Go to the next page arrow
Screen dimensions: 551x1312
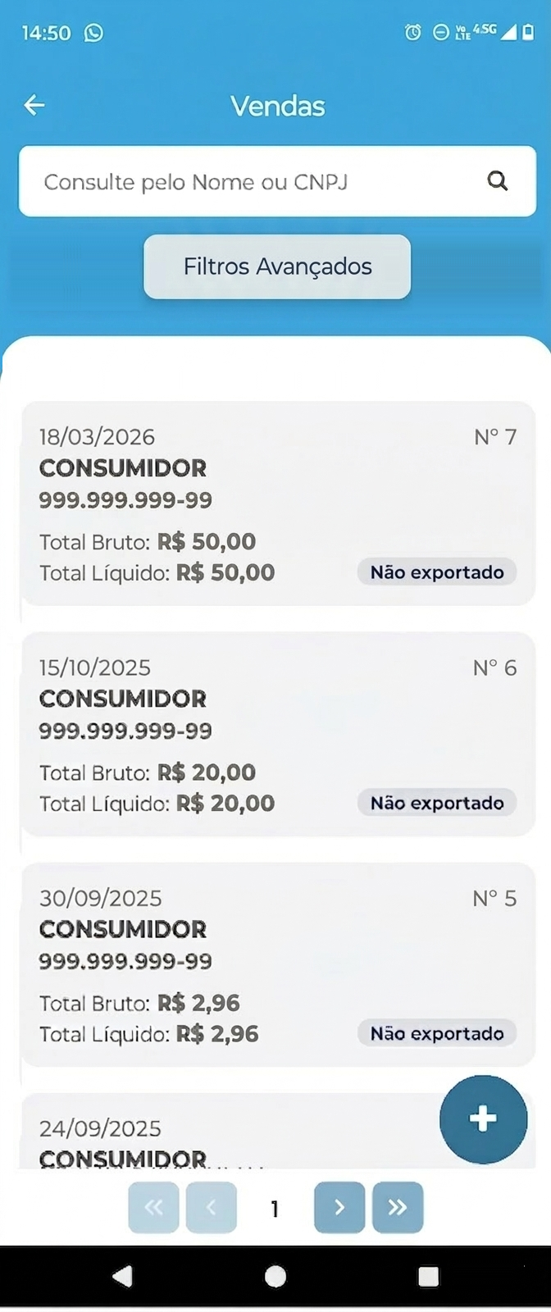click(339, 1207)
